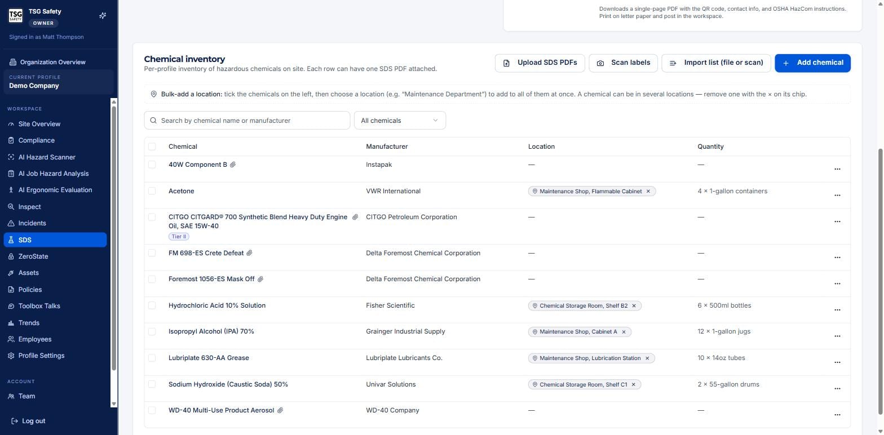Open AI Ergonomic Evaluation
The image size is (884, 435).
tap(55, 190)
